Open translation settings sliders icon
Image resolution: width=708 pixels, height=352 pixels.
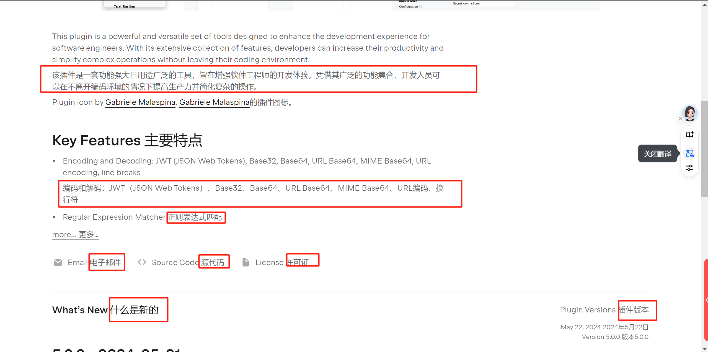pyautogui.click(x=689, y=168)
